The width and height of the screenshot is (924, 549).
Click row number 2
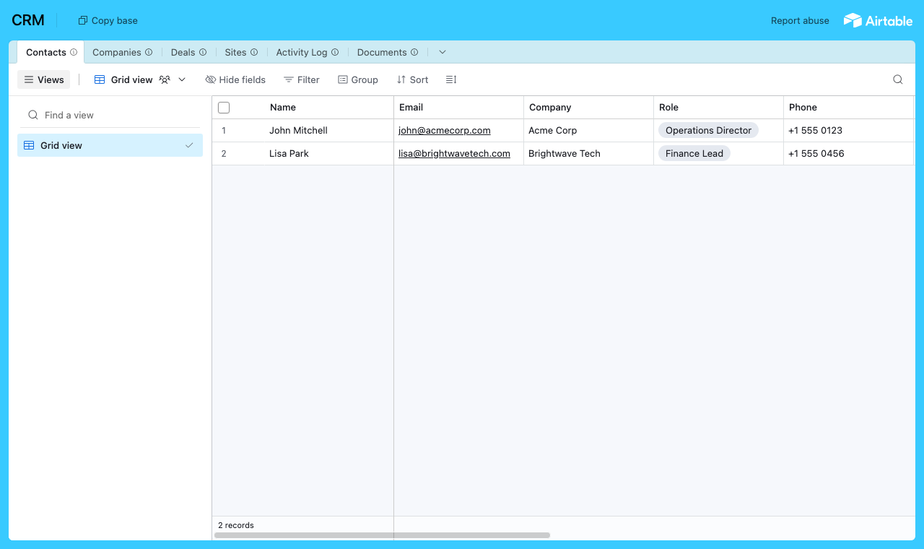pyautogui.click(x=224, y=154)
